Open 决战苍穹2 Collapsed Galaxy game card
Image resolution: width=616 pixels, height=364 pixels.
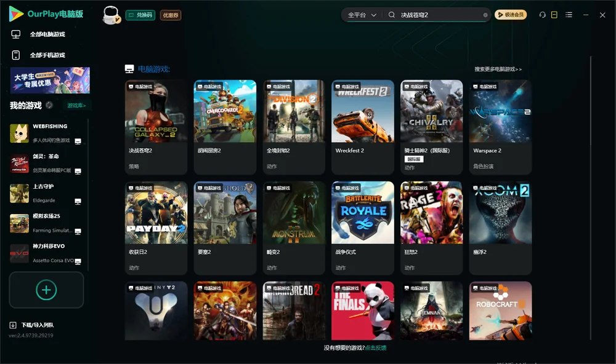click(x=156, y=127)
